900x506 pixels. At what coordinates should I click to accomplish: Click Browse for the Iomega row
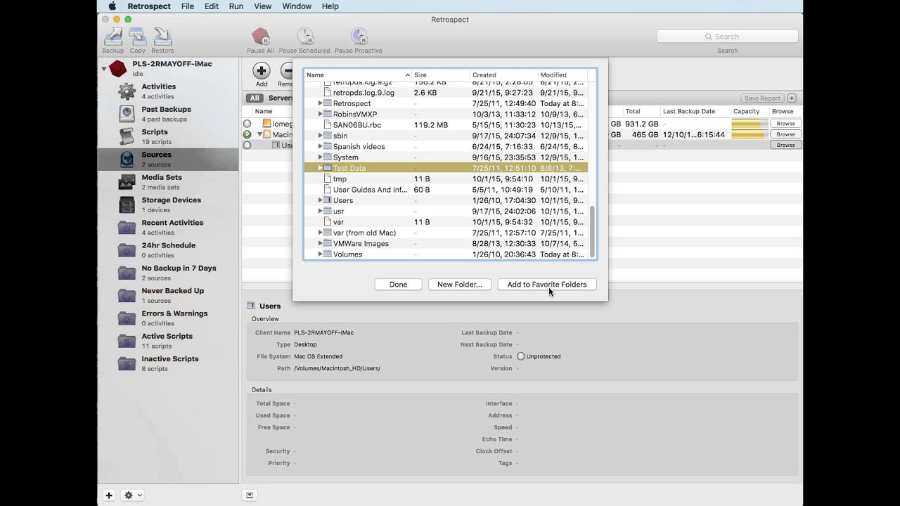tap(785, 124)
